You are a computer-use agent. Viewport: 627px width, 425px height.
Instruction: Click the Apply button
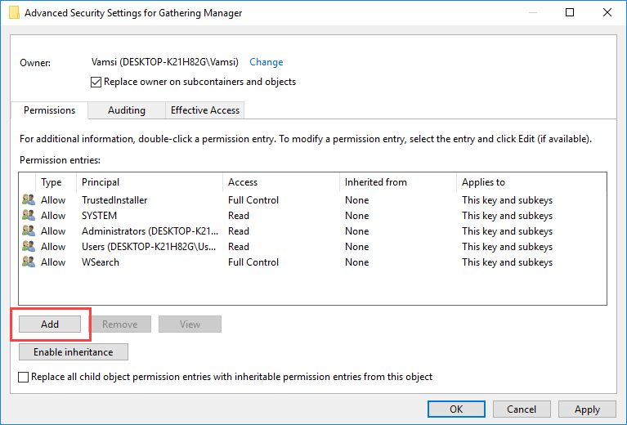point(587,409)
